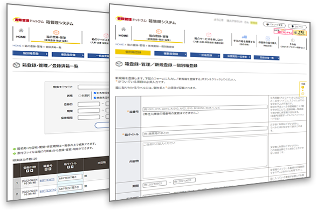Sort 登録日時 column descending in back window
The width and height of the screenshot is (317, 210).
[31, 171]
